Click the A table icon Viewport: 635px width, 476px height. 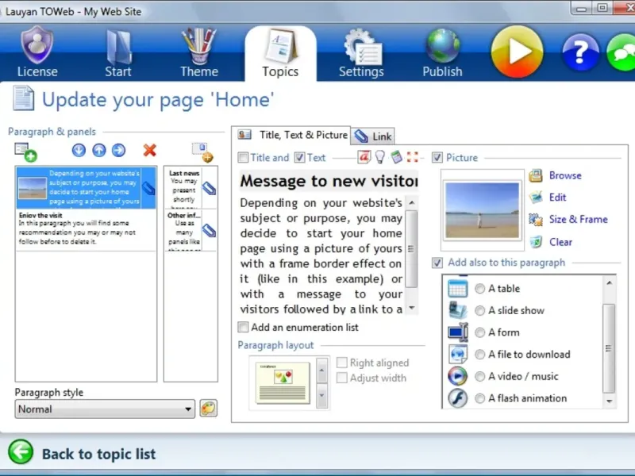coord(458,289)
